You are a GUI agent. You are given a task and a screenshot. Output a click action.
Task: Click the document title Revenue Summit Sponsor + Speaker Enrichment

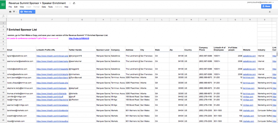[x=37, y=3]
